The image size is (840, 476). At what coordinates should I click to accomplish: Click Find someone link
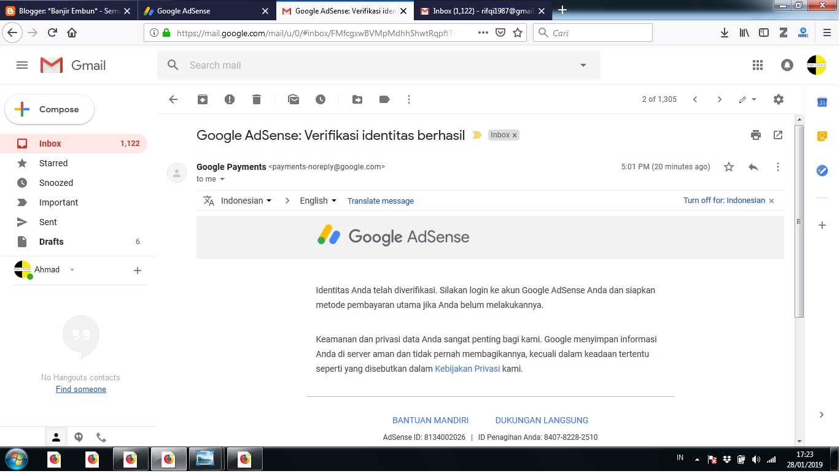pyautogui.click(x=81, y=389)
